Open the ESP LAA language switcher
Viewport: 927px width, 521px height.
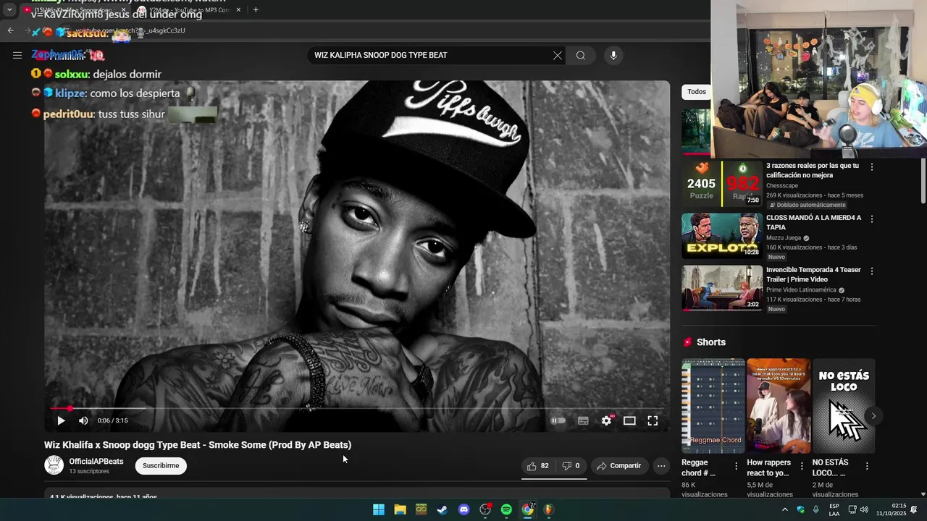pos(834,509)
